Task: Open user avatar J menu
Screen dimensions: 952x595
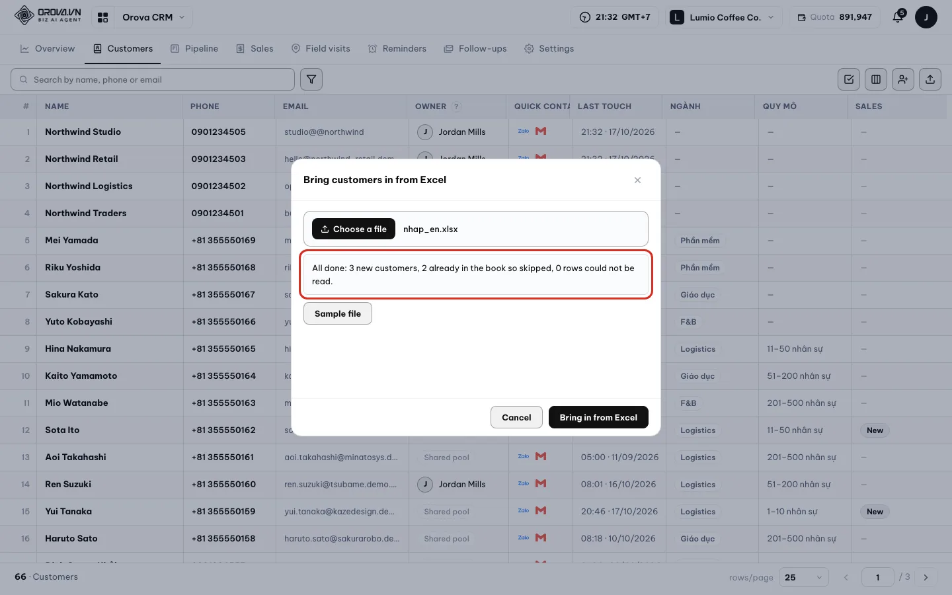Action: [926, 17]
